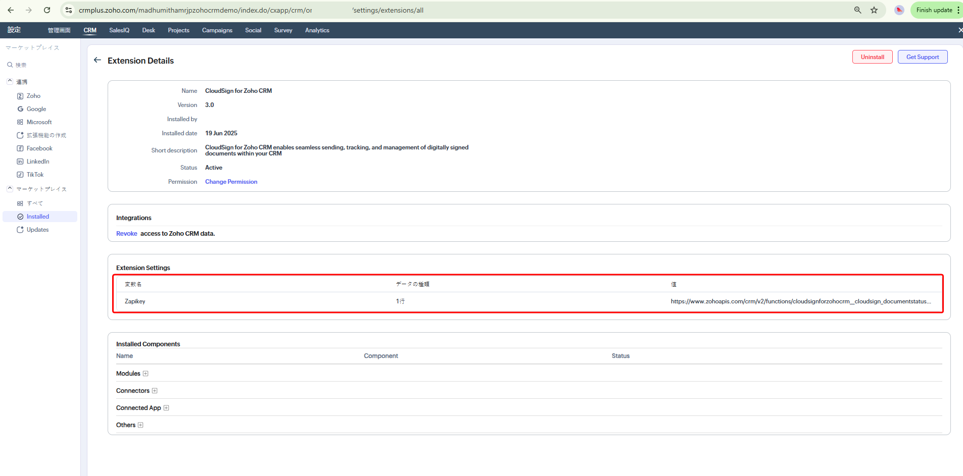963x476 pixels.
Task: Open the Zoho integration item
Action: click(33, 96)
